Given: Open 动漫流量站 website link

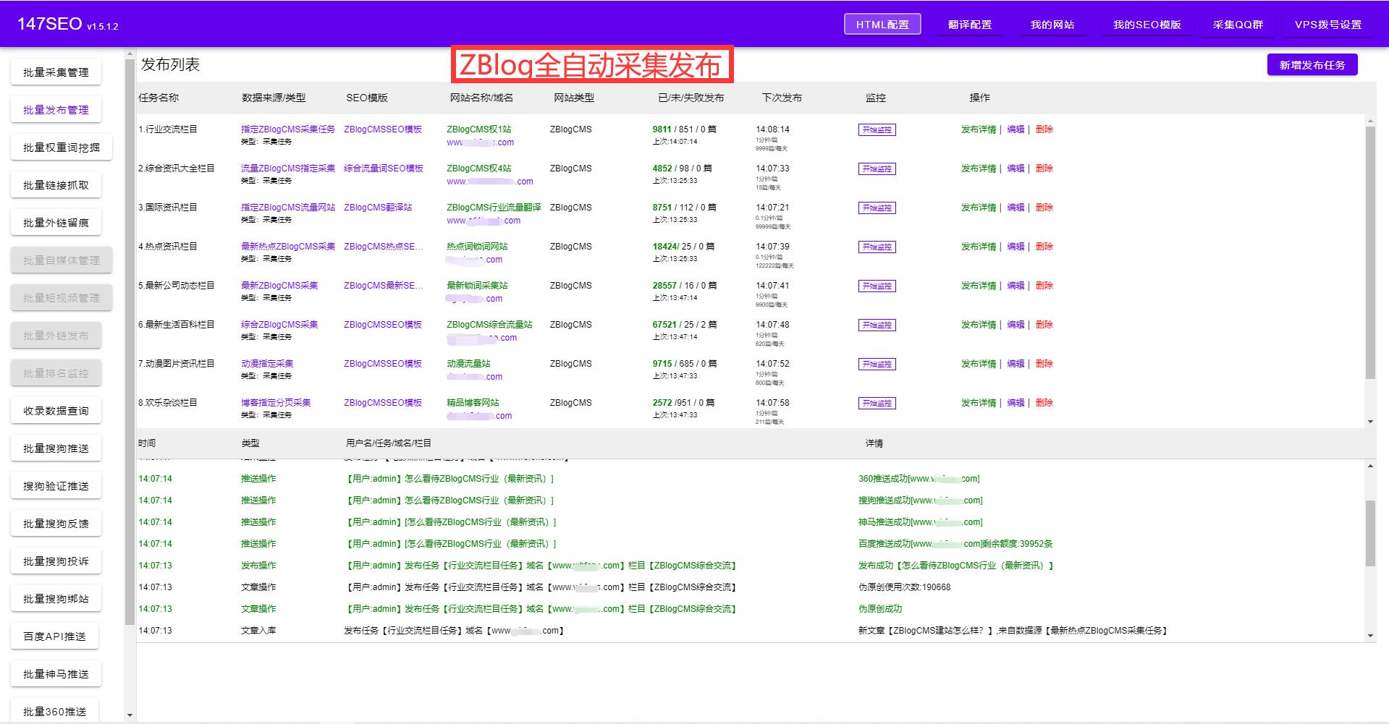Looking at the screenshot, I should (468, 364).
